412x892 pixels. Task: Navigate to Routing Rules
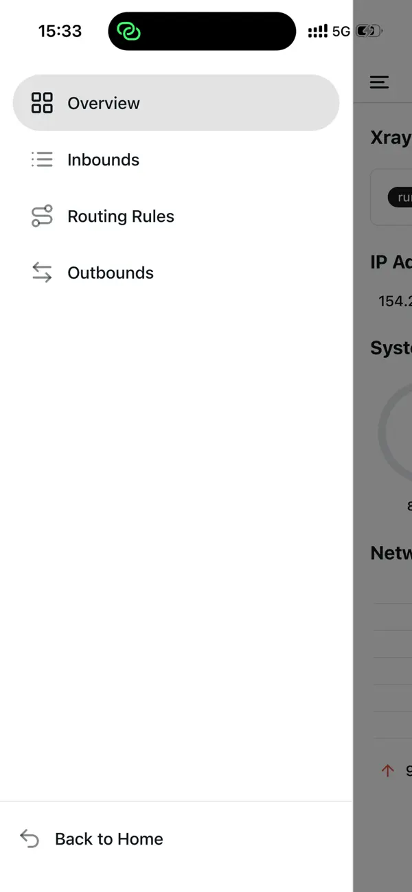(121, 216)
